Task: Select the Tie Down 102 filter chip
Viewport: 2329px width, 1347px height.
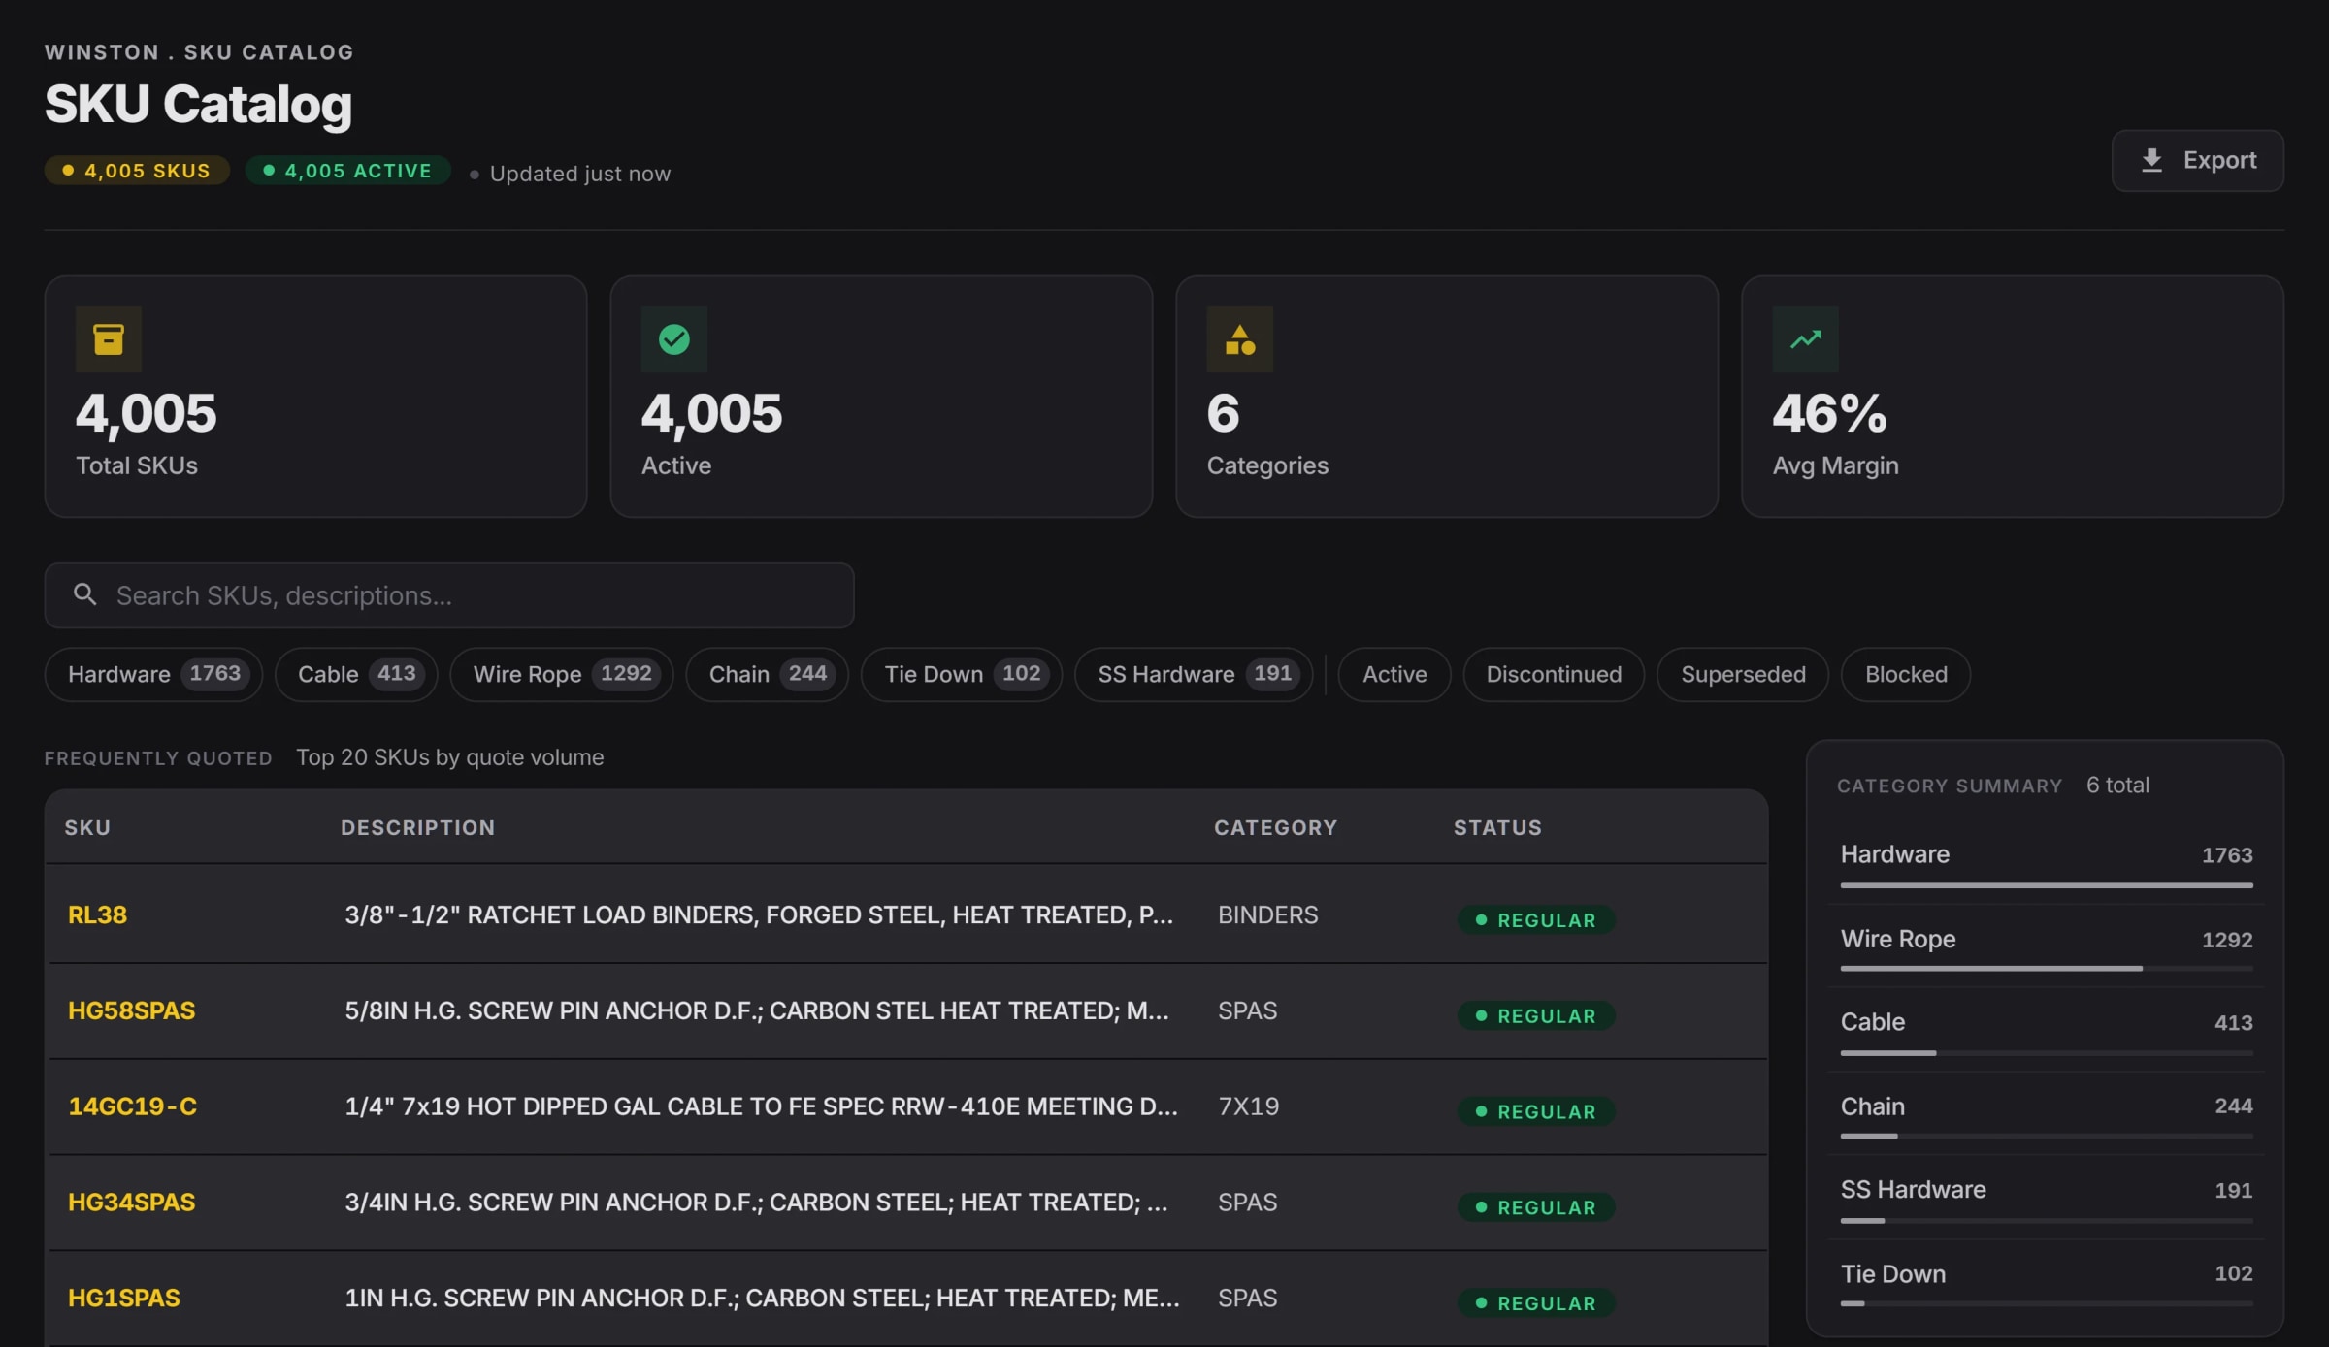Action: pos(962,674)
